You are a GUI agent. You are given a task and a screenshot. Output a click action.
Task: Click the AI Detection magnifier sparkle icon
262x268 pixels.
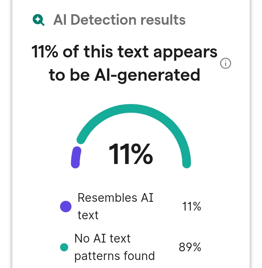click(x=39, y=20)
